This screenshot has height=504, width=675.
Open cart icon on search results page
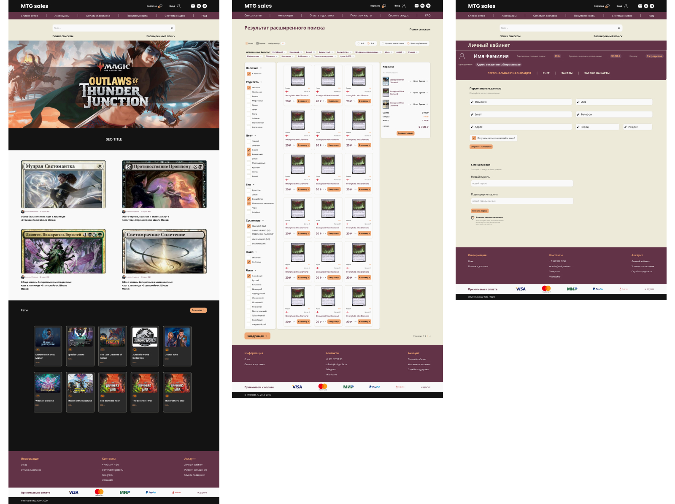tap(384, 6)
